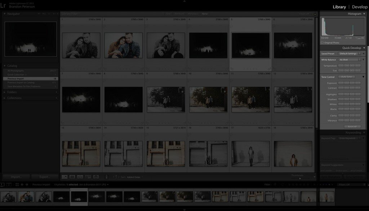
Task: Collapse the Histogram panel
Action: [364, 14]
